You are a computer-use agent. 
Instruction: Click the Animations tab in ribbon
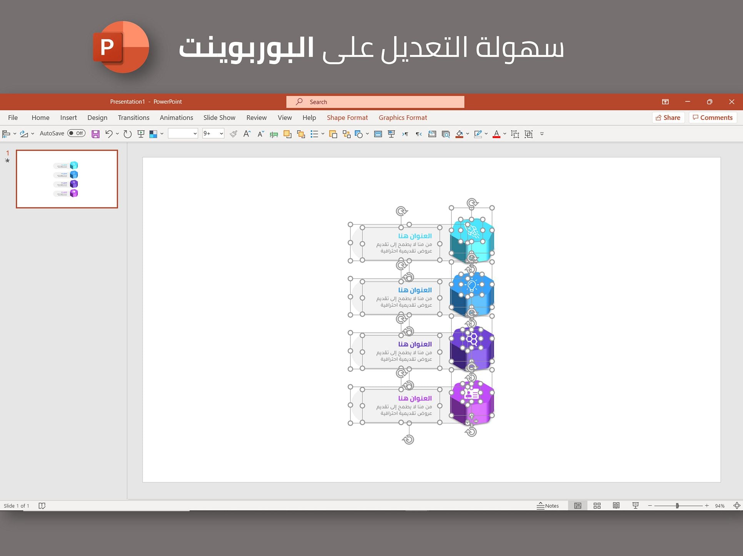(175, 118)
